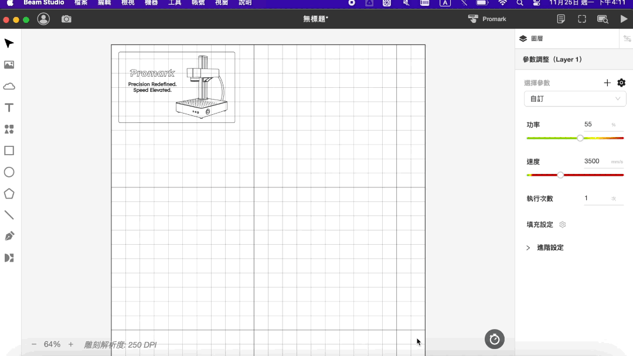Open the 檔案 menu
The width and height of the screenshot is (633, 356).
tap(81, 3)
